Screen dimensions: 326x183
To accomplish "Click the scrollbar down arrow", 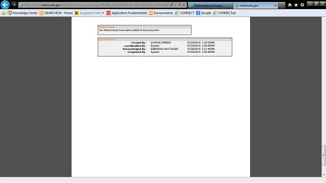I will (324, 175).
